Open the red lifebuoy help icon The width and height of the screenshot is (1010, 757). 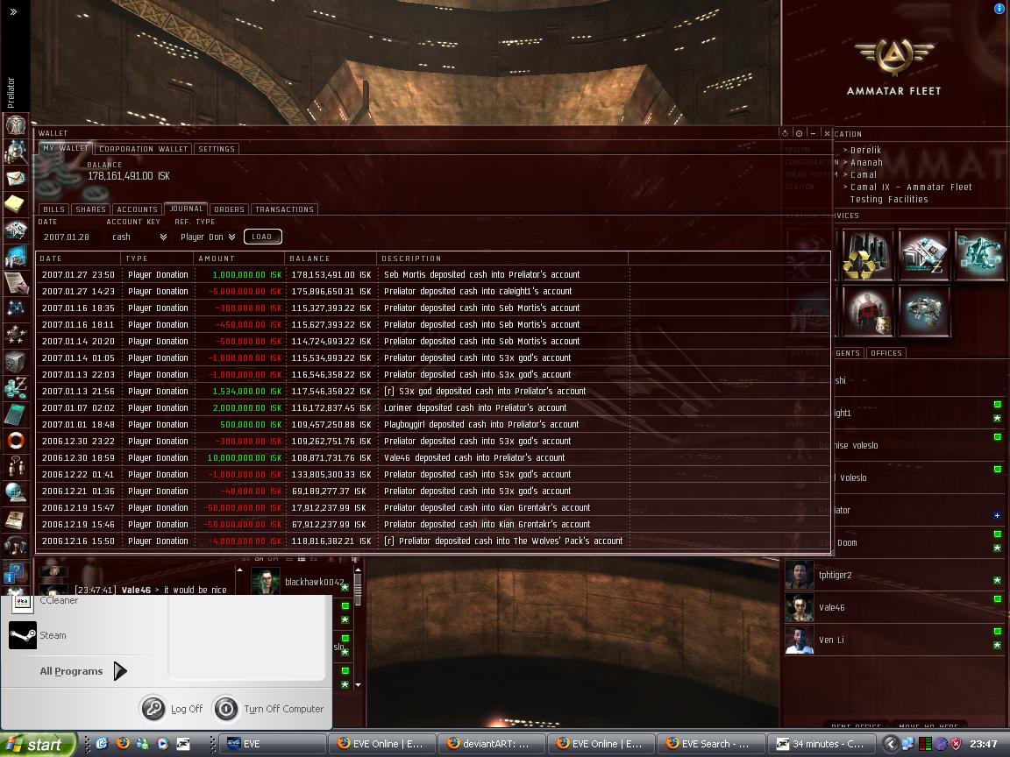coord(16,441)
